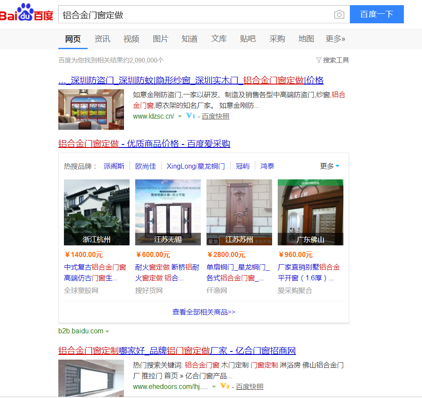Click the ¥2800.00元 price
The image size is (422, 398).
click(x=226, y=254)
